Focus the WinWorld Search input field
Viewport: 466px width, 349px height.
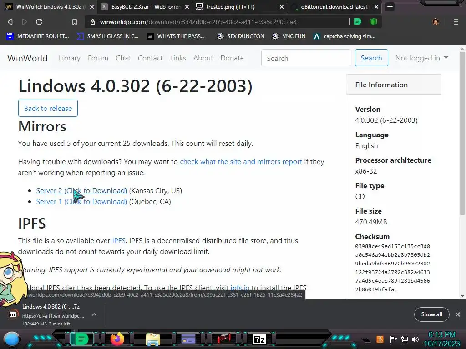coord(306,58)
